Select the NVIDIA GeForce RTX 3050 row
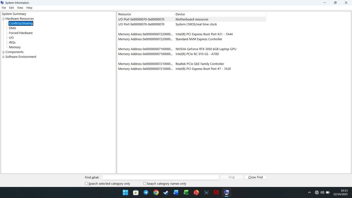Viewport: 352px width, 198px height. point(191,49)
